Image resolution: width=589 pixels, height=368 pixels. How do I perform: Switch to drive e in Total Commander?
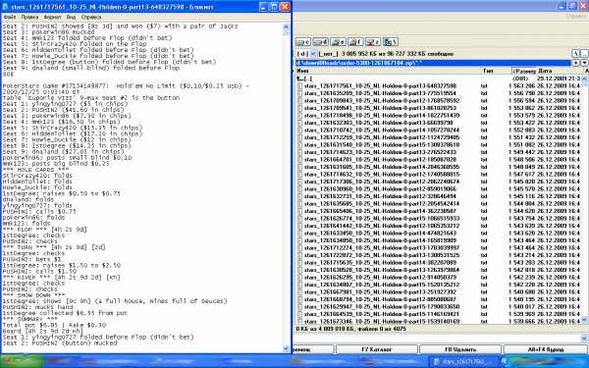click(338, 41)
